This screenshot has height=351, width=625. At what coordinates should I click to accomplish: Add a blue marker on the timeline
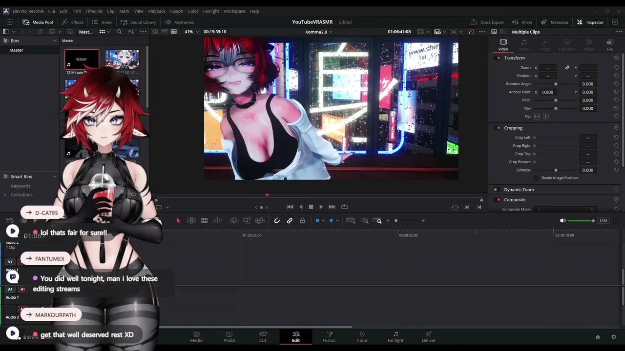pos(331,221)
